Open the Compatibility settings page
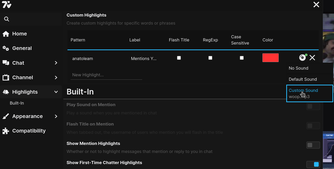 [x=31, y=131]
